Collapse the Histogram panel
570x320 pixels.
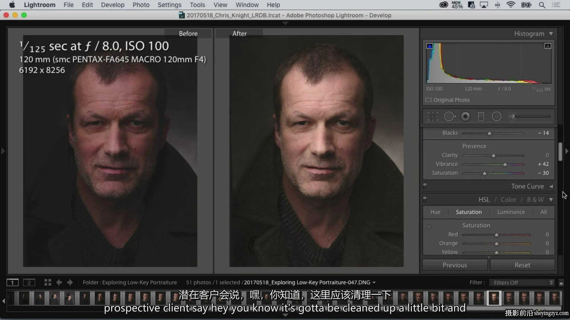point(551,34)
